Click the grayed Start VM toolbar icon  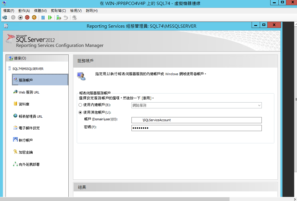13,18
